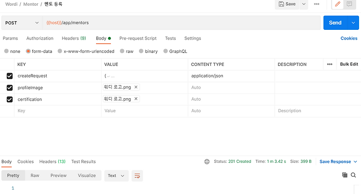The image size is (361, 194).
Task: Copy response using the copy icon
Action: [345, 175]
